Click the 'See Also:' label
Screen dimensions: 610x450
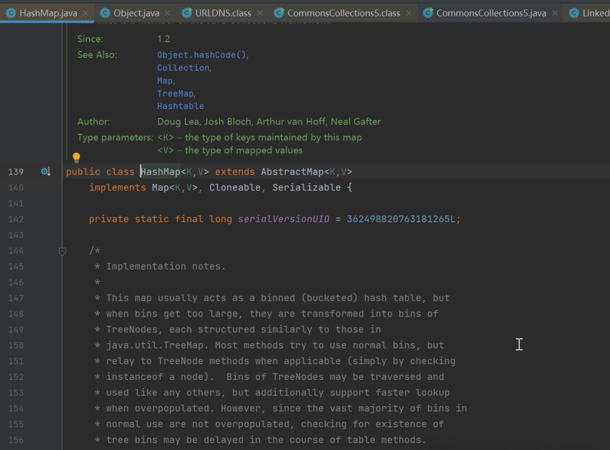97,54
